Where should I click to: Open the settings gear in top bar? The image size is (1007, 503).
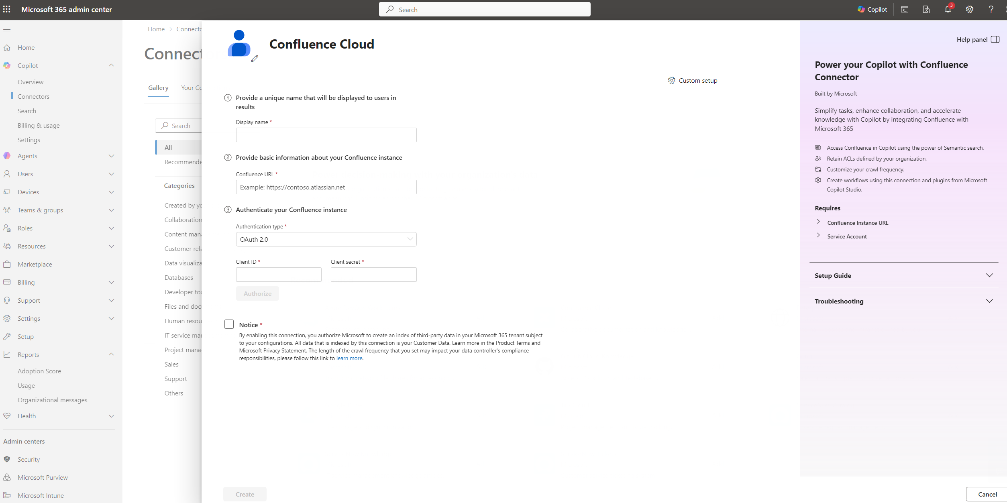tap(969, 9)
